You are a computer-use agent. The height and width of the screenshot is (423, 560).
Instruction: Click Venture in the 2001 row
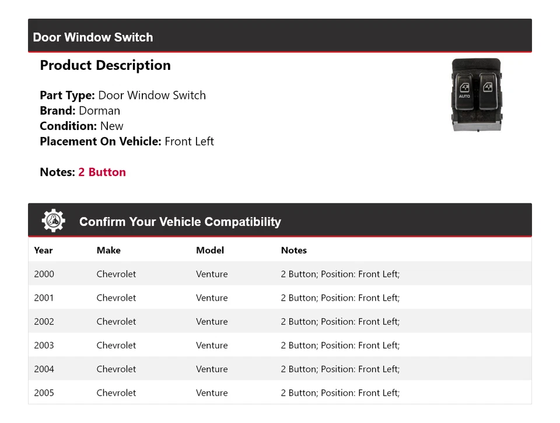(212, 298)
